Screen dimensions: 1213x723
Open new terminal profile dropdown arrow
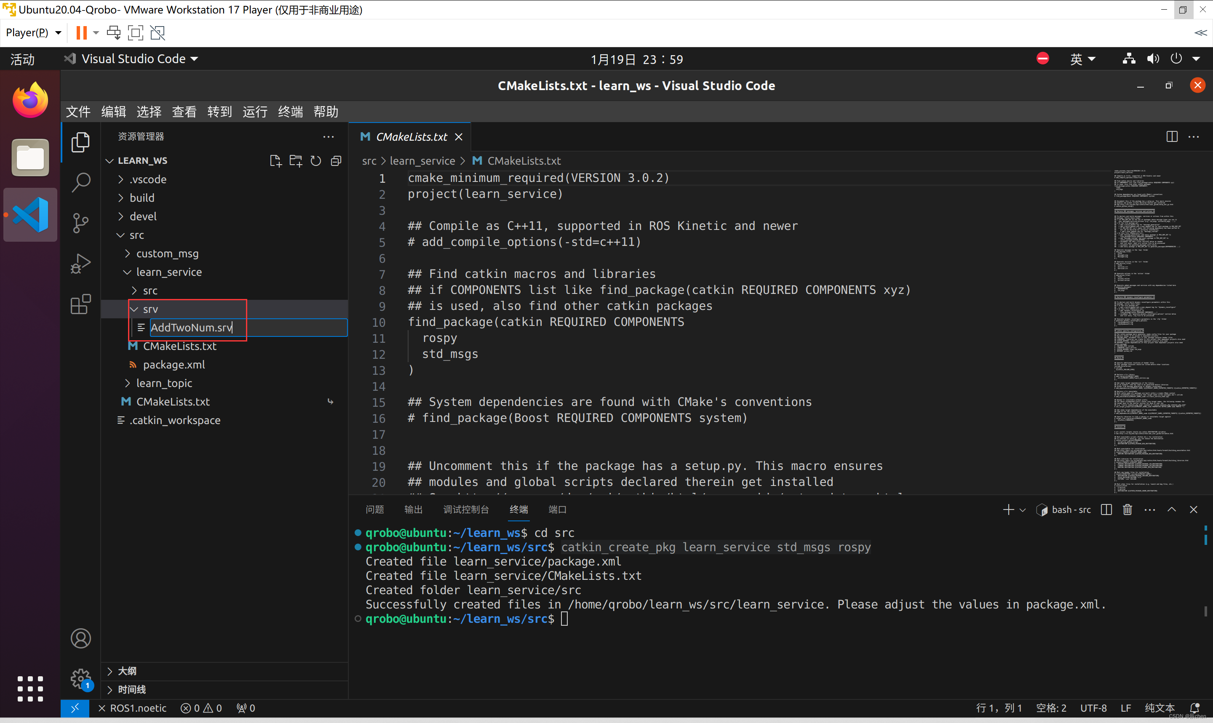coord(1023,510)
